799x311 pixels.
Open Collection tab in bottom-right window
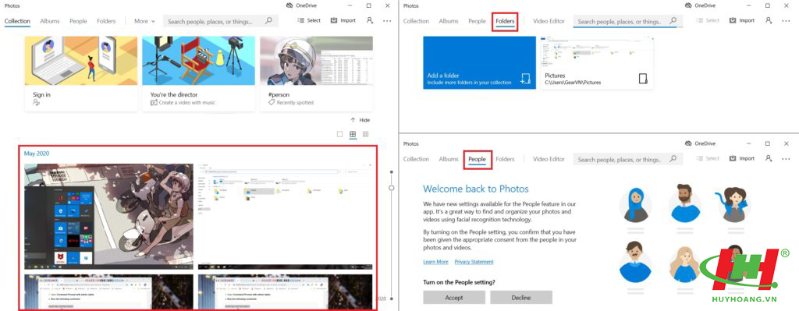[417, 159]
